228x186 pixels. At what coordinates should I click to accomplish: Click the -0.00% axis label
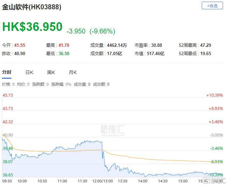pyautogui.click(x=216, y=135)
